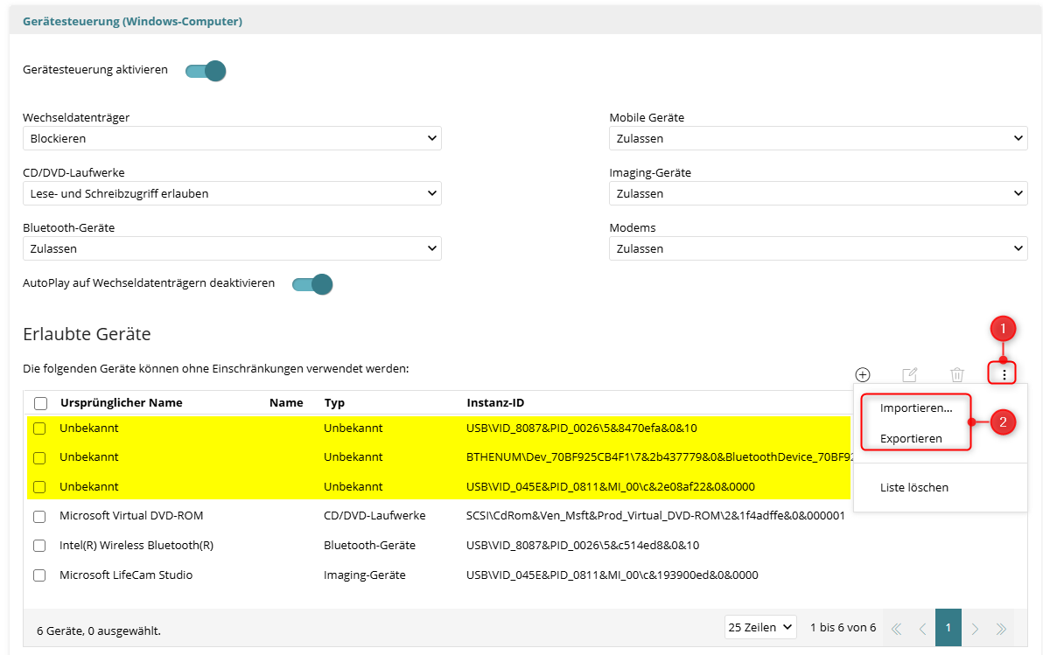Click the delete trash can icon
The height and width of the screenshot is (655, 1043).
(x=957, y=374)
